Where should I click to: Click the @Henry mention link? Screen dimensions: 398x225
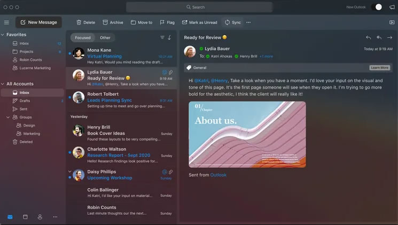[x=219, y=81]
